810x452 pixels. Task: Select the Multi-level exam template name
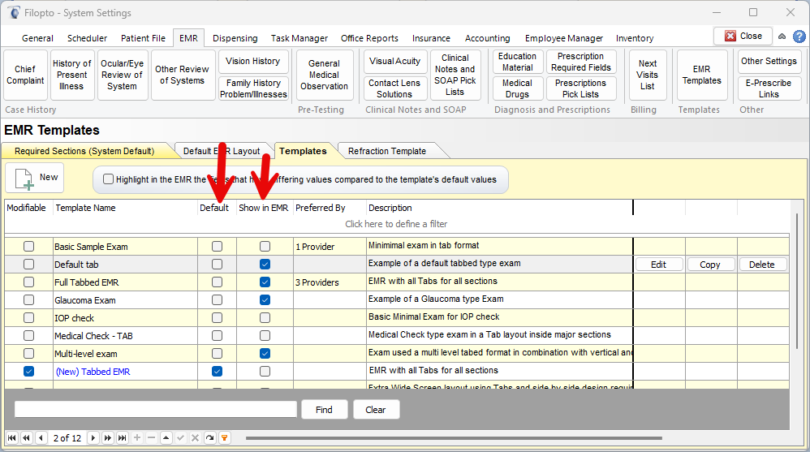point(86,354)
